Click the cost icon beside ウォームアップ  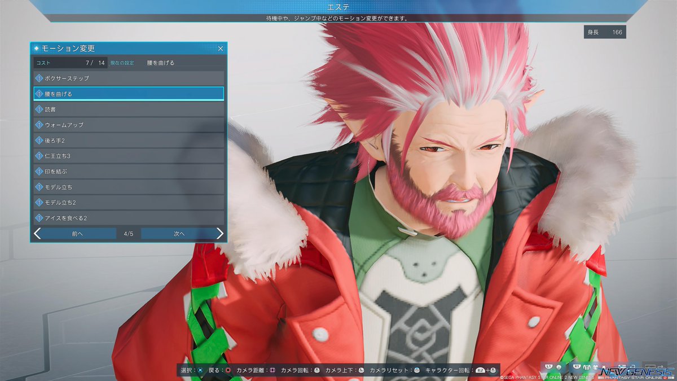pyautogui.click(x=39, y=124)
